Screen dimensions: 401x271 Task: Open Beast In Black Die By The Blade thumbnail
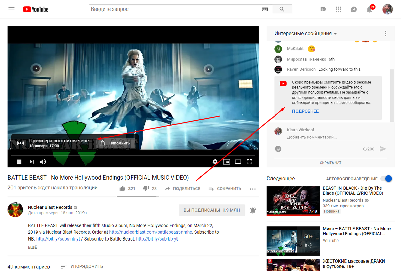coord(293,201)
